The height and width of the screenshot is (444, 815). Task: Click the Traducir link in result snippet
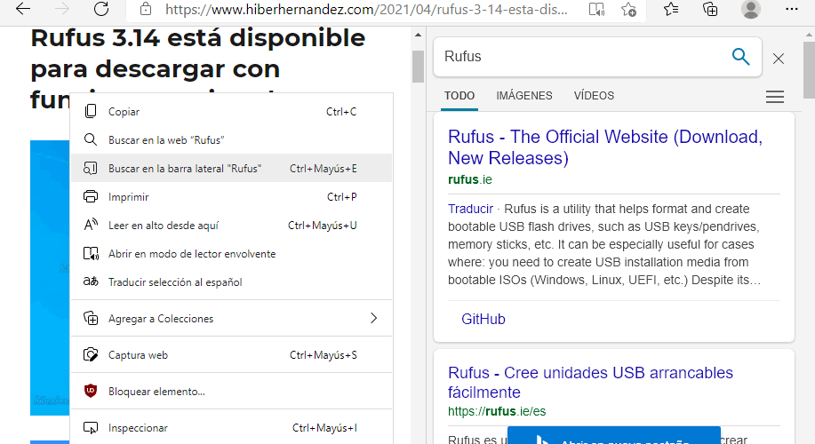tap(470, 209)
